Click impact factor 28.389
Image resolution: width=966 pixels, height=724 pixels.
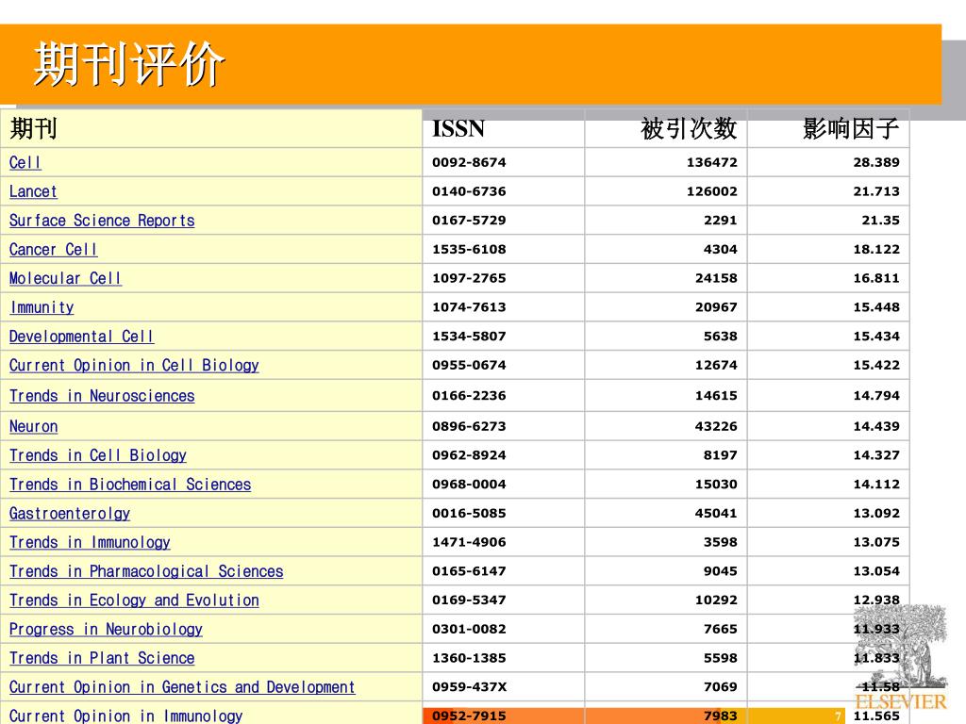[876, 162]
